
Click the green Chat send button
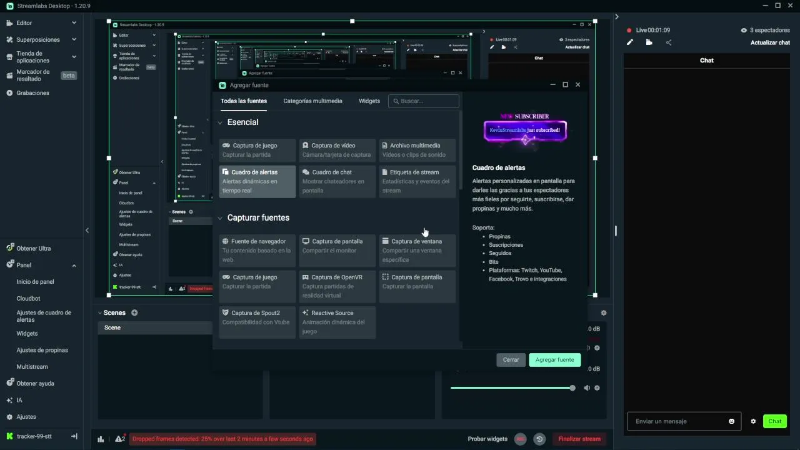775,421
